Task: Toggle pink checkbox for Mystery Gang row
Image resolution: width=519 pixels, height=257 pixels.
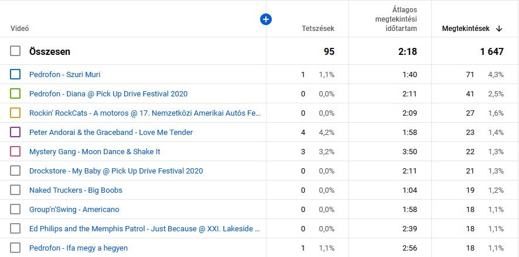Action: 15,151
